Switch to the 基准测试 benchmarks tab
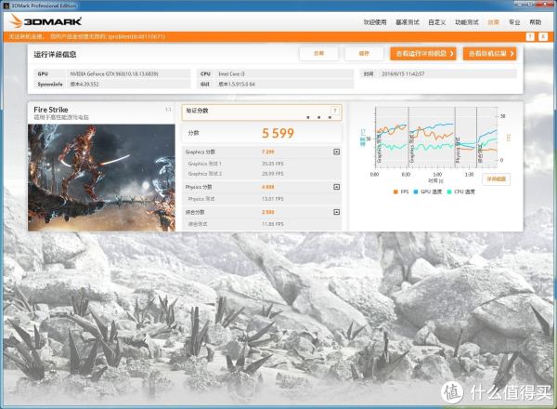557x409 pixels. [408, 22]
